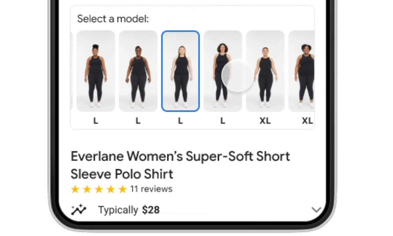Open the Everlane Polo Shirt product title
393x236 pixels.
pyautogui.click(x=180, y=165)
